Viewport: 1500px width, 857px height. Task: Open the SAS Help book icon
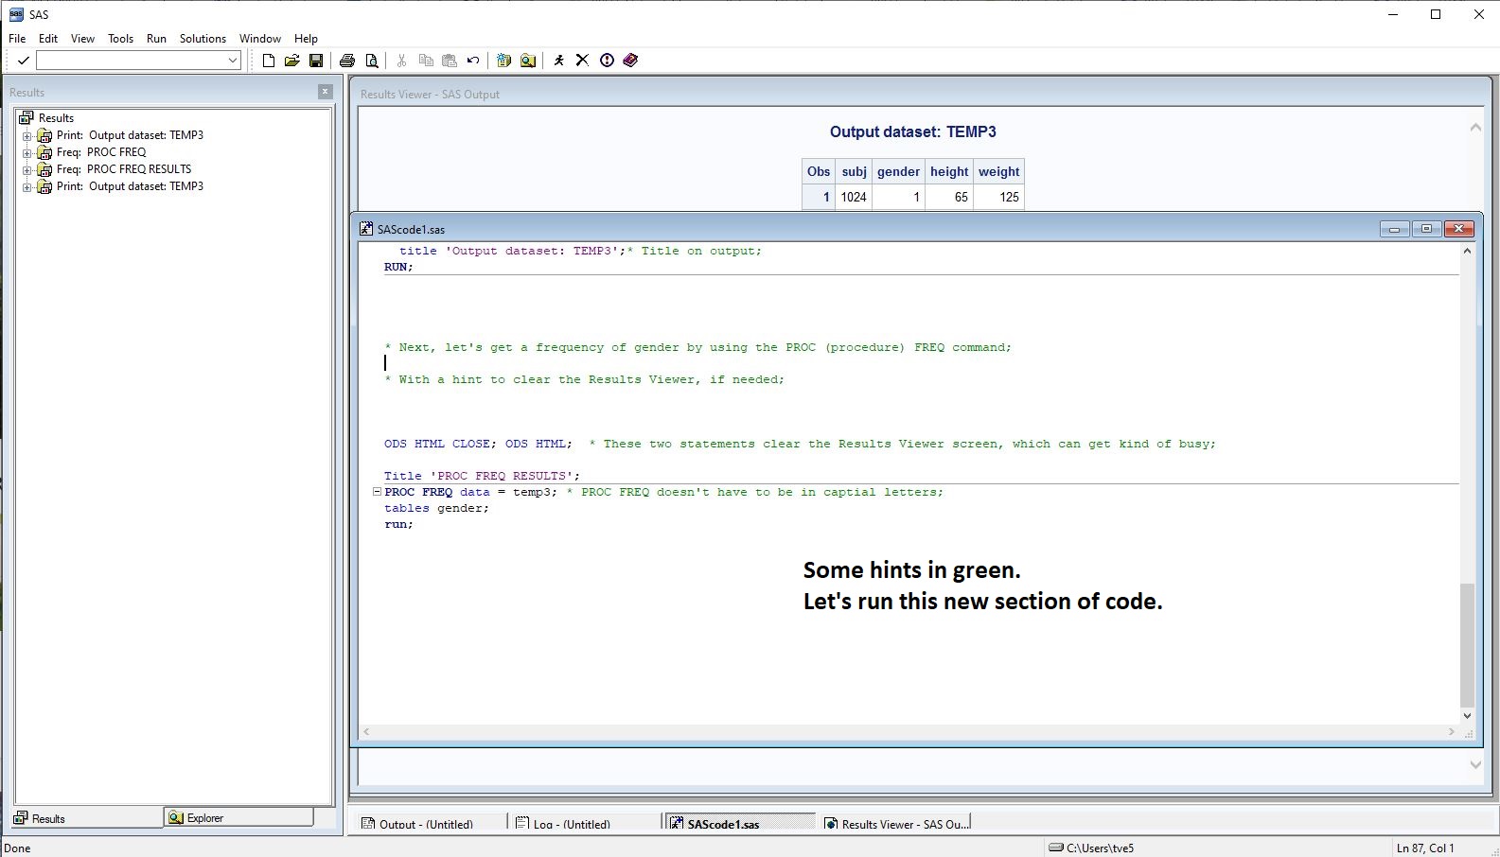click(630, 61)
